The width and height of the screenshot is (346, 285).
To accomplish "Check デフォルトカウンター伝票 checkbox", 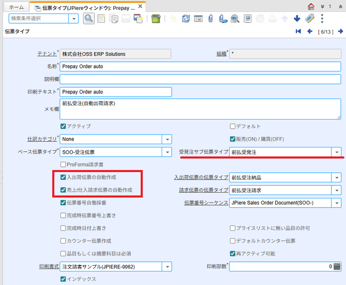I will click(232, 241).
